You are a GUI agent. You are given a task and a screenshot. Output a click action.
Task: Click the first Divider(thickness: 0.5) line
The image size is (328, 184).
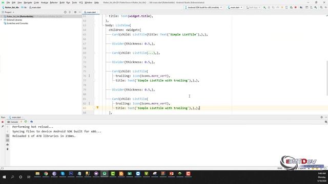[x=133, y=44]
